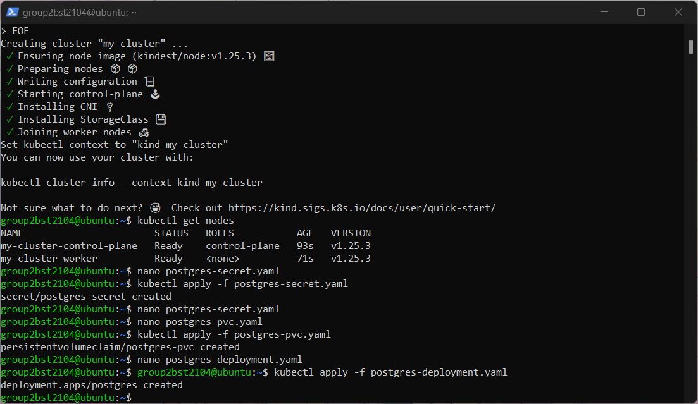
Task: Click 'kubectl apply -f postgres-secret.yaml' command
Action: point(242,284)
